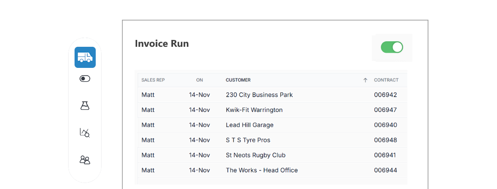The width and height of the screenshot is (497, 189).
Task: Open the Lead Hill Garage customer
Action: click(x=249, y=125)
